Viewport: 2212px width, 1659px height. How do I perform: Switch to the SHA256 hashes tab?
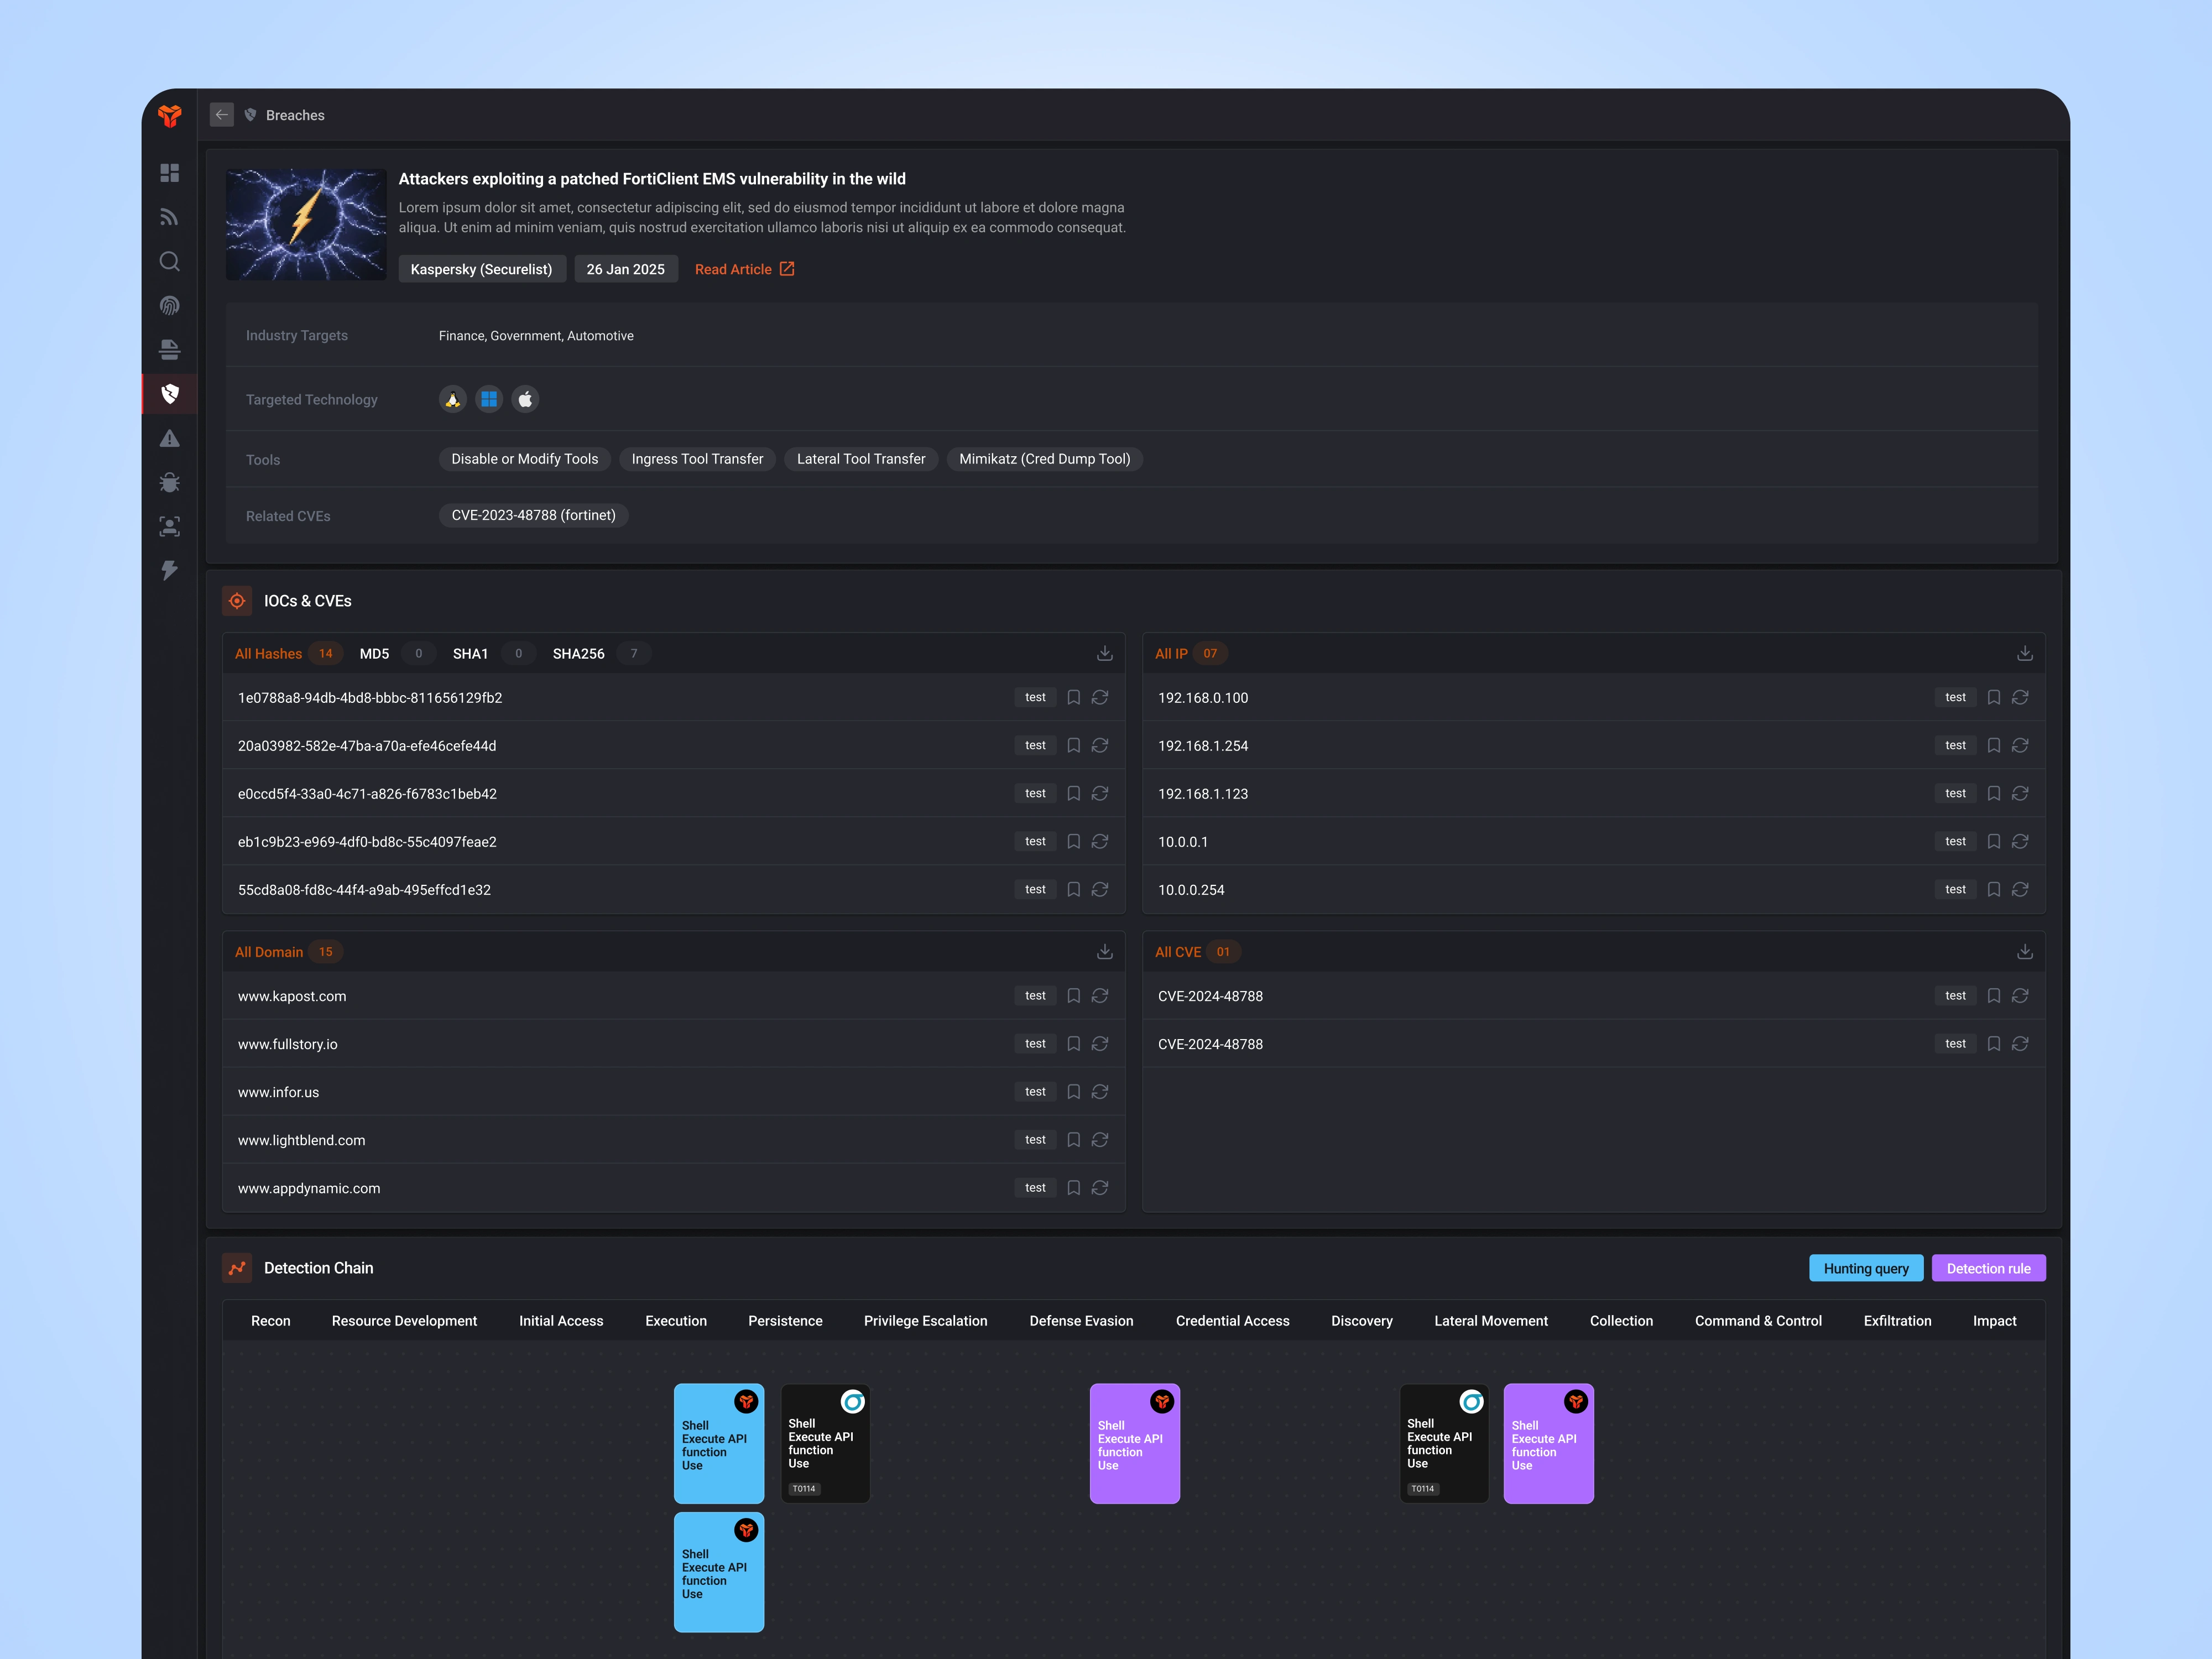[579, 652]
